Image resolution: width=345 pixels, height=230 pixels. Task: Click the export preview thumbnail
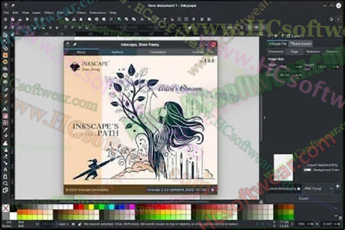(283, 167)
